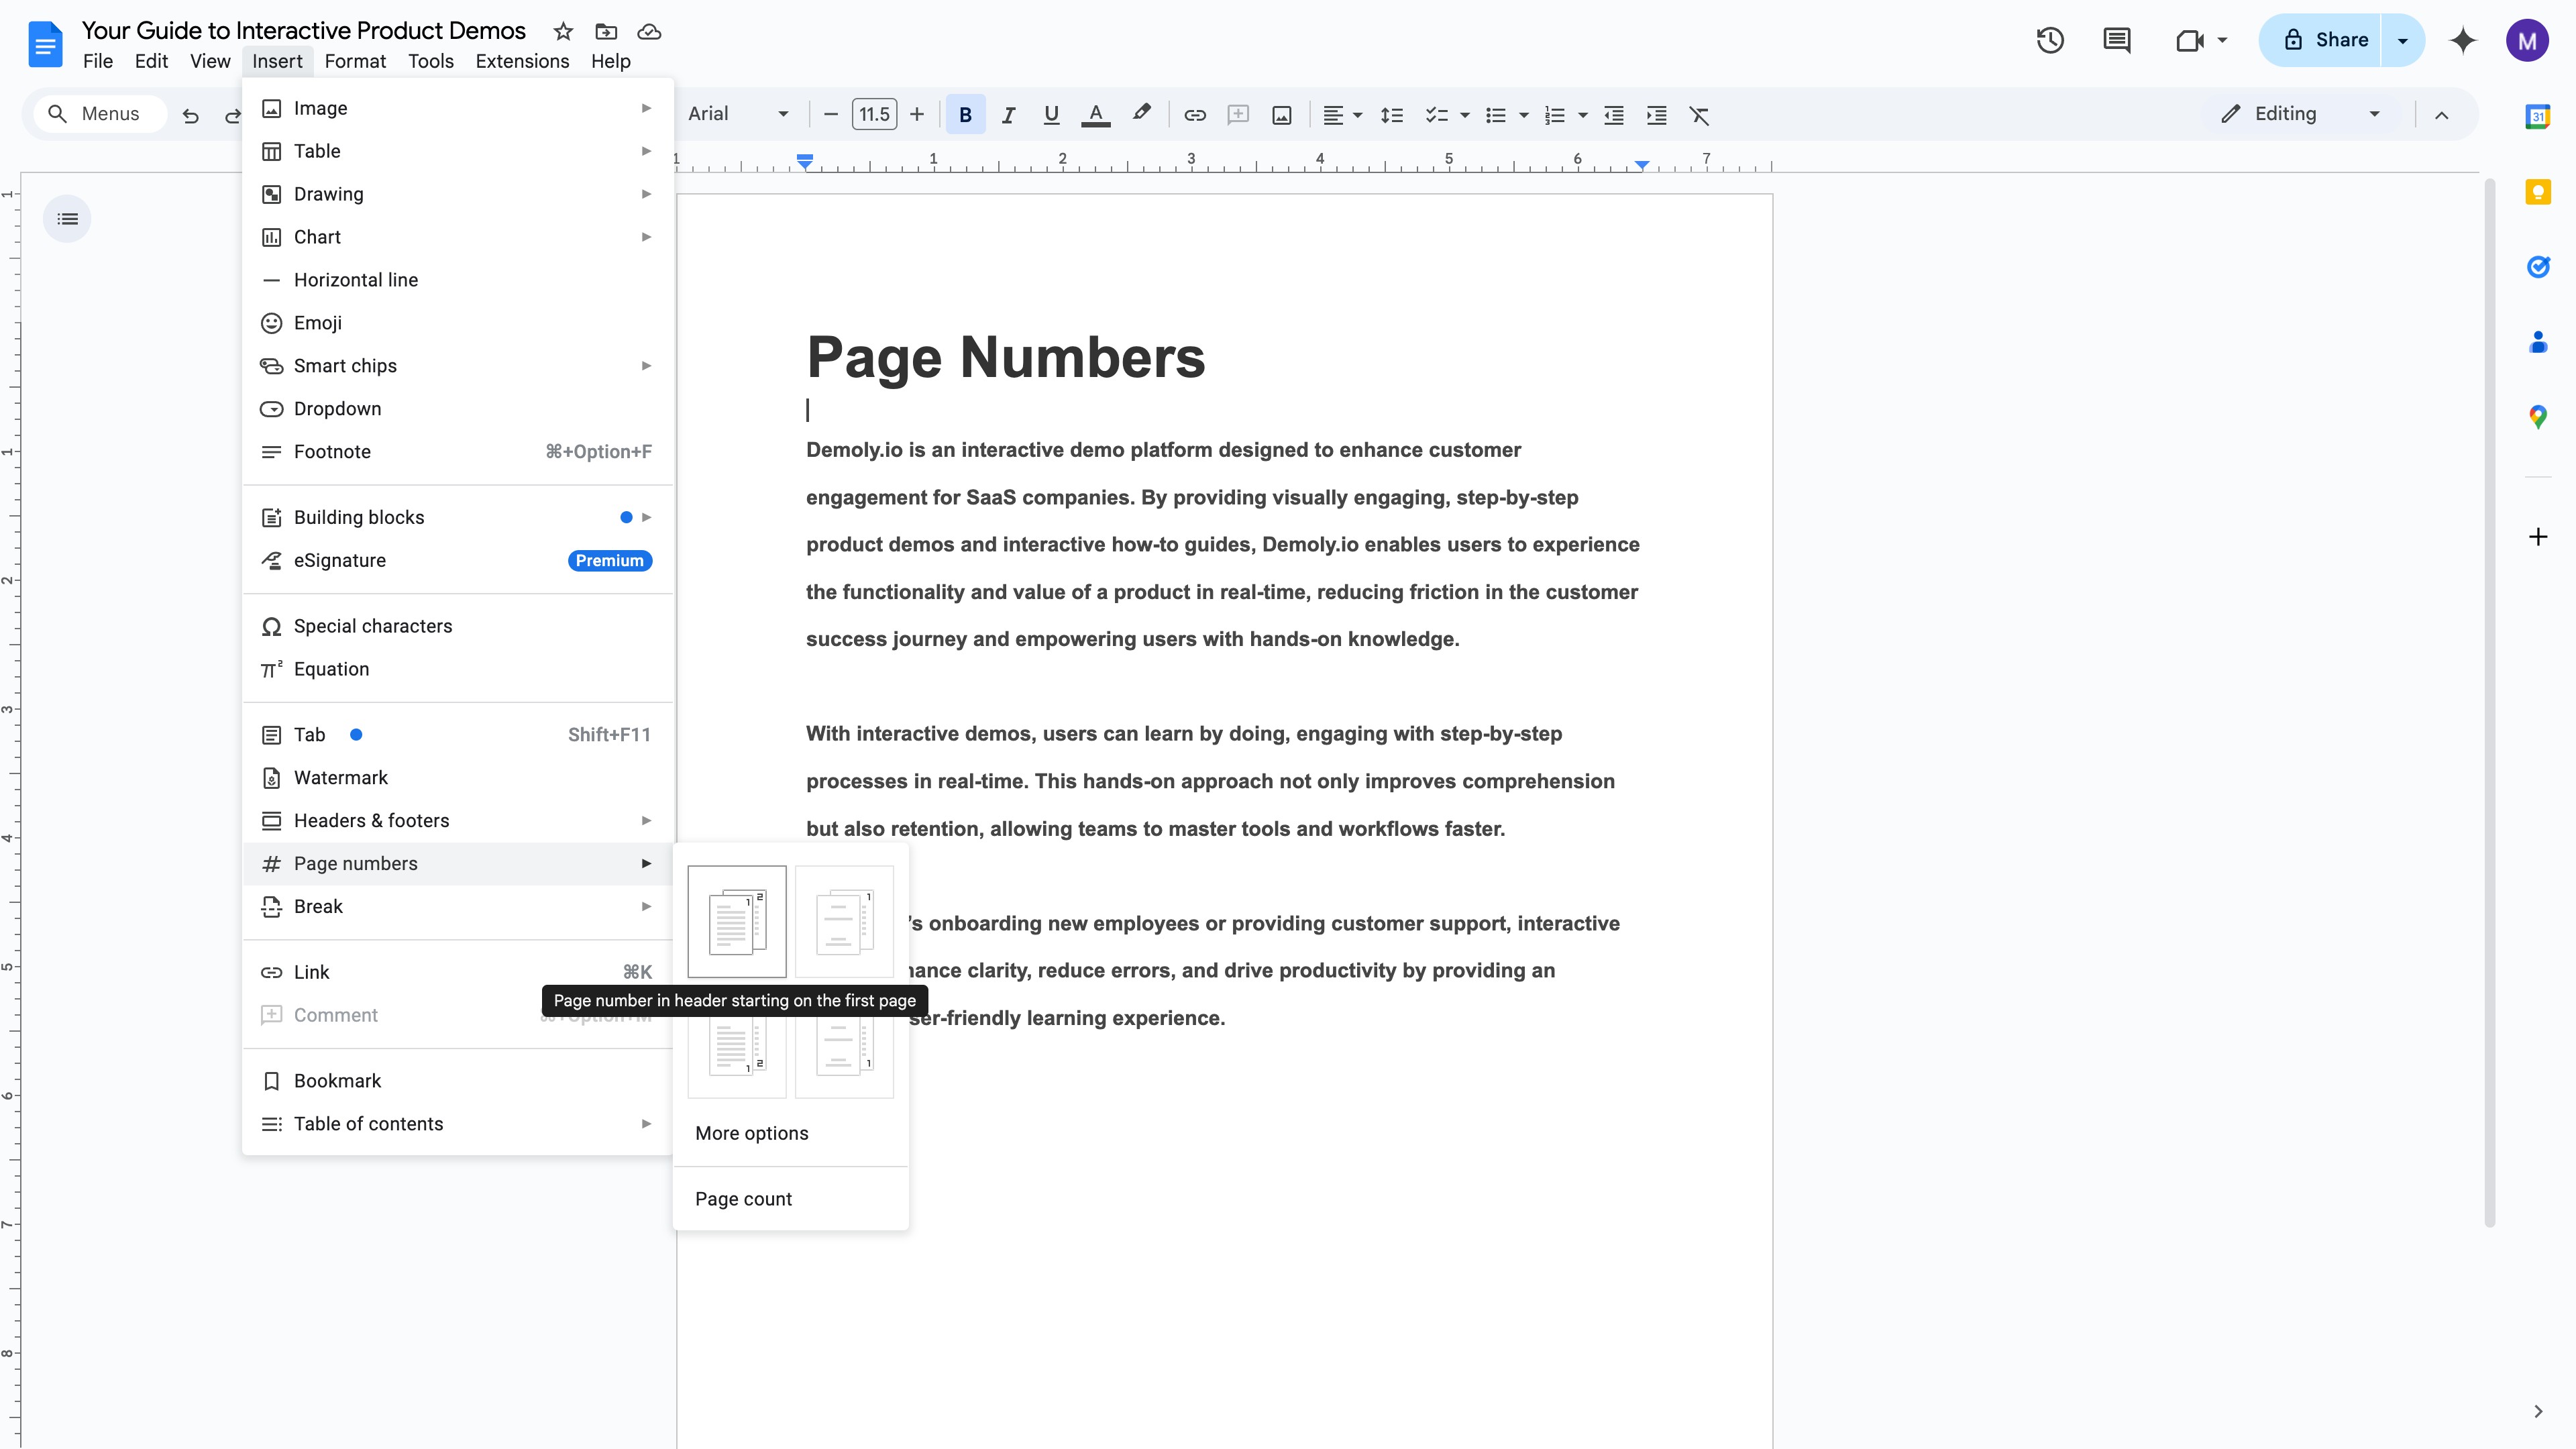Click the font size field 11.5

pos(874,114)
